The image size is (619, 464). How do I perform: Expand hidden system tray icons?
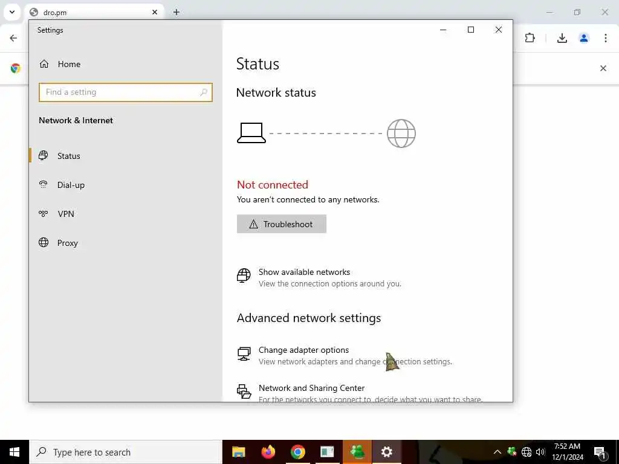pos(497,452)
